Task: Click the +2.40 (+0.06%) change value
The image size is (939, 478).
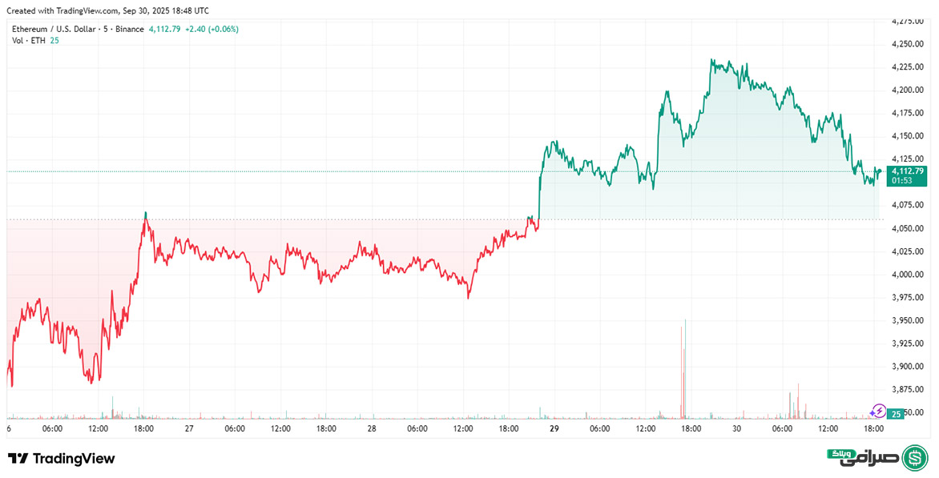Action: (212, 29)
